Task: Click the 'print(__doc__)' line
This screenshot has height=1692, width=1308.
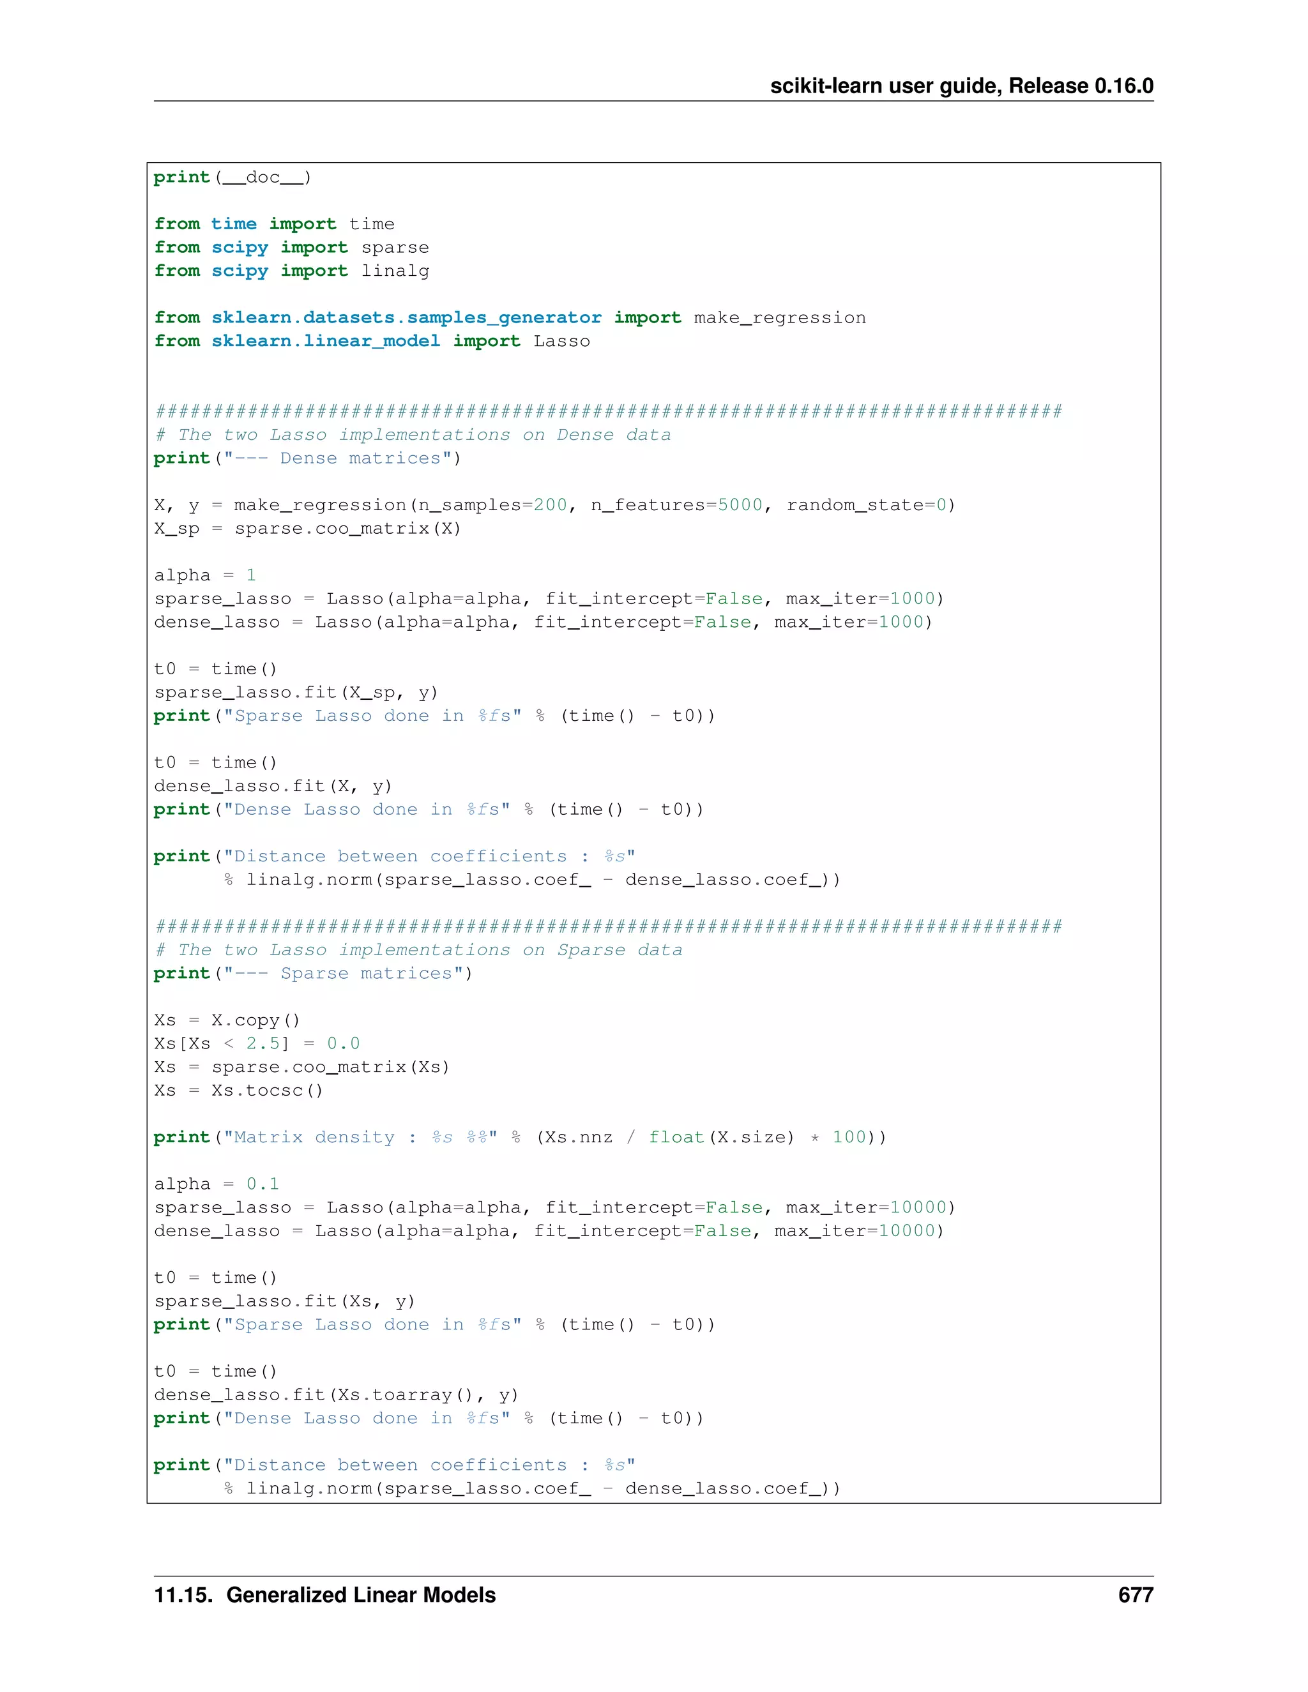Action: click(232, 178)
